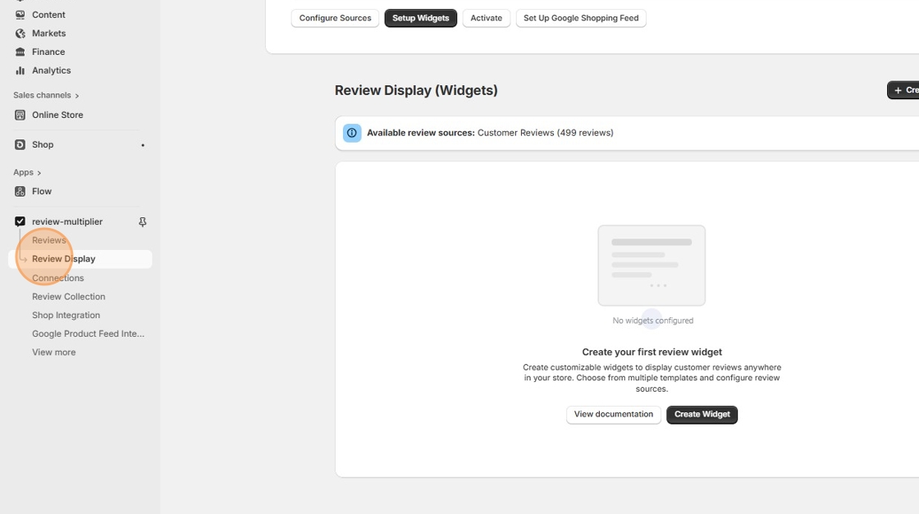Open the View documentation link

click(x=613, y=414)
